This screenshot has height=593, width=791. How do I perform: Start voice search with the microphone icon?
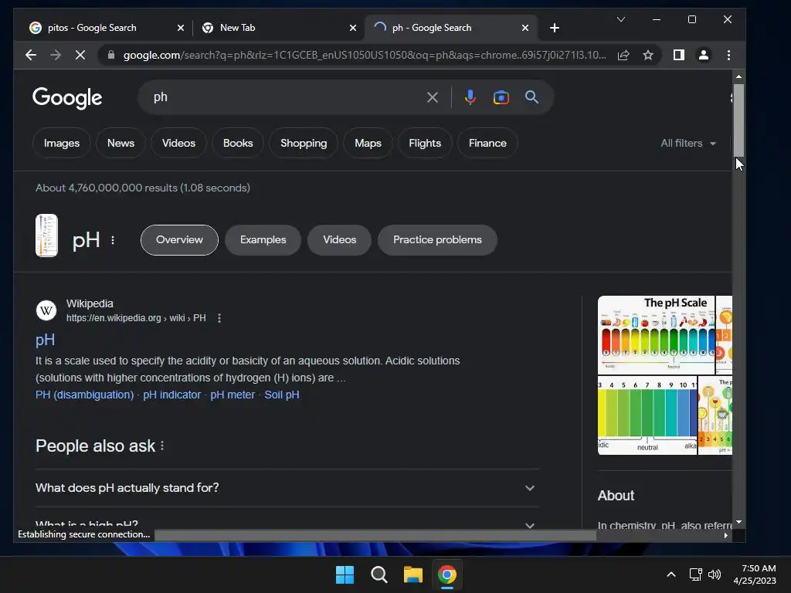coord(470,97)
